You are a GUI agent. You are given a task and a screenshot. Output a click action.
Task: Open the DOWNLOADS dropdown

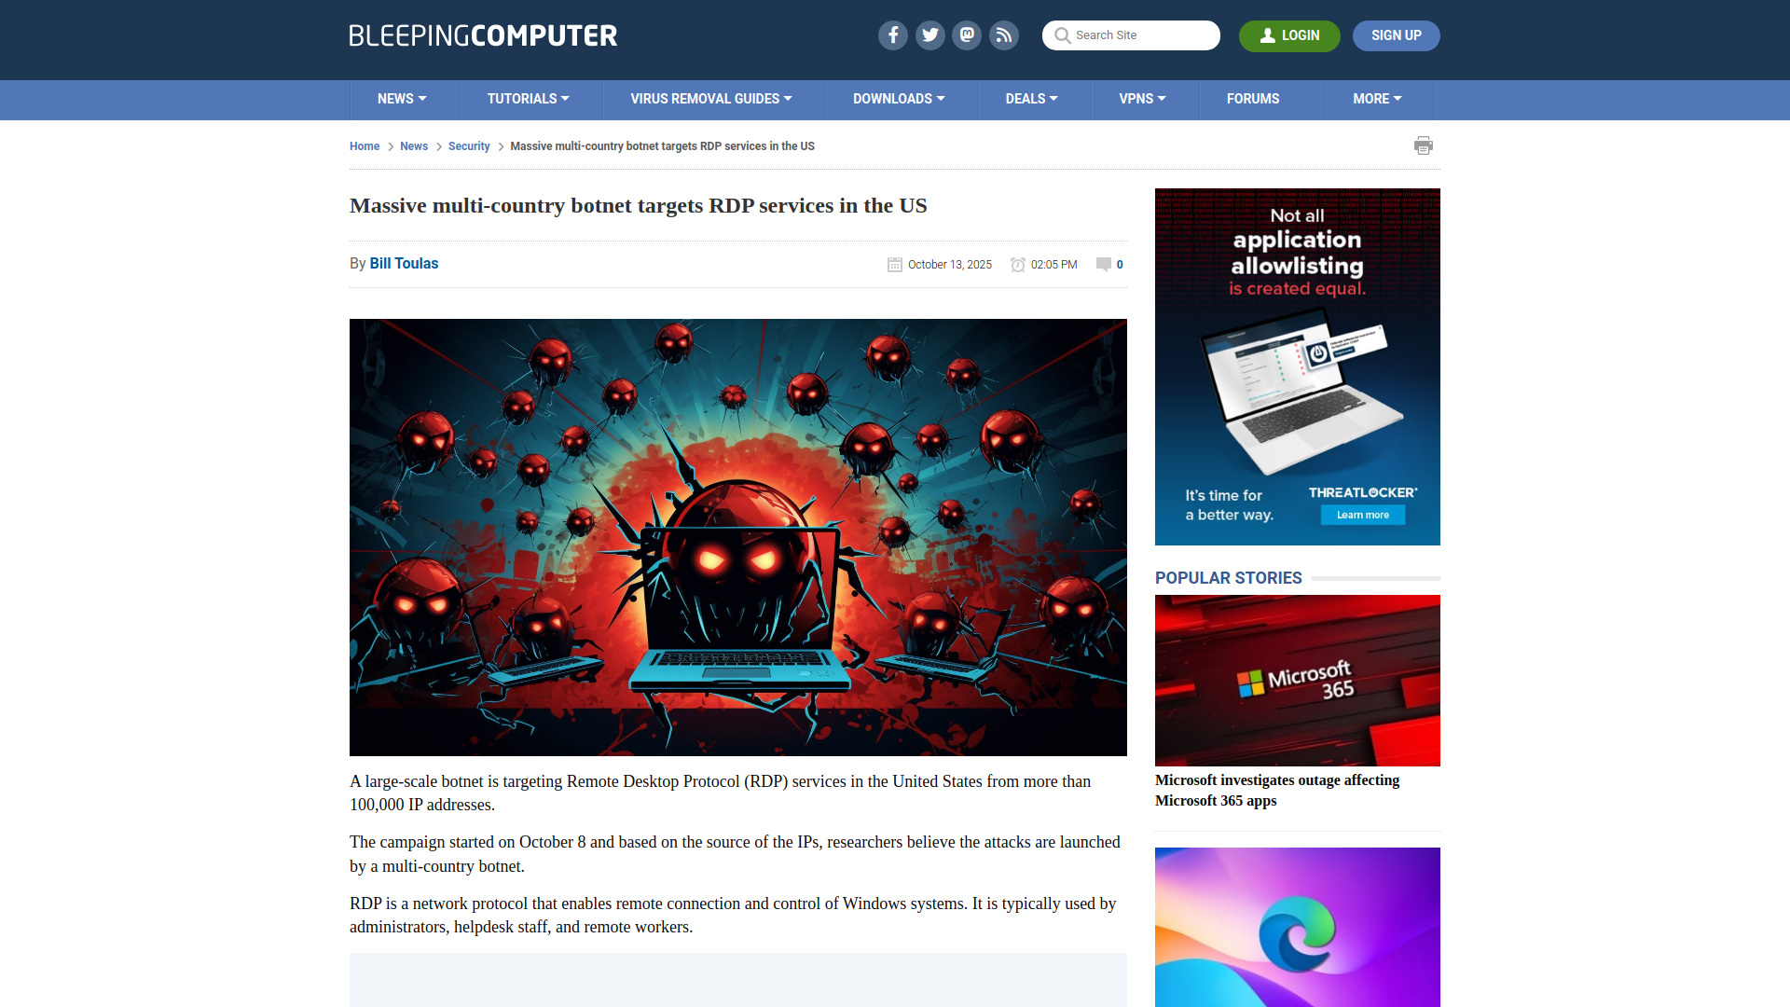[899, 99]
